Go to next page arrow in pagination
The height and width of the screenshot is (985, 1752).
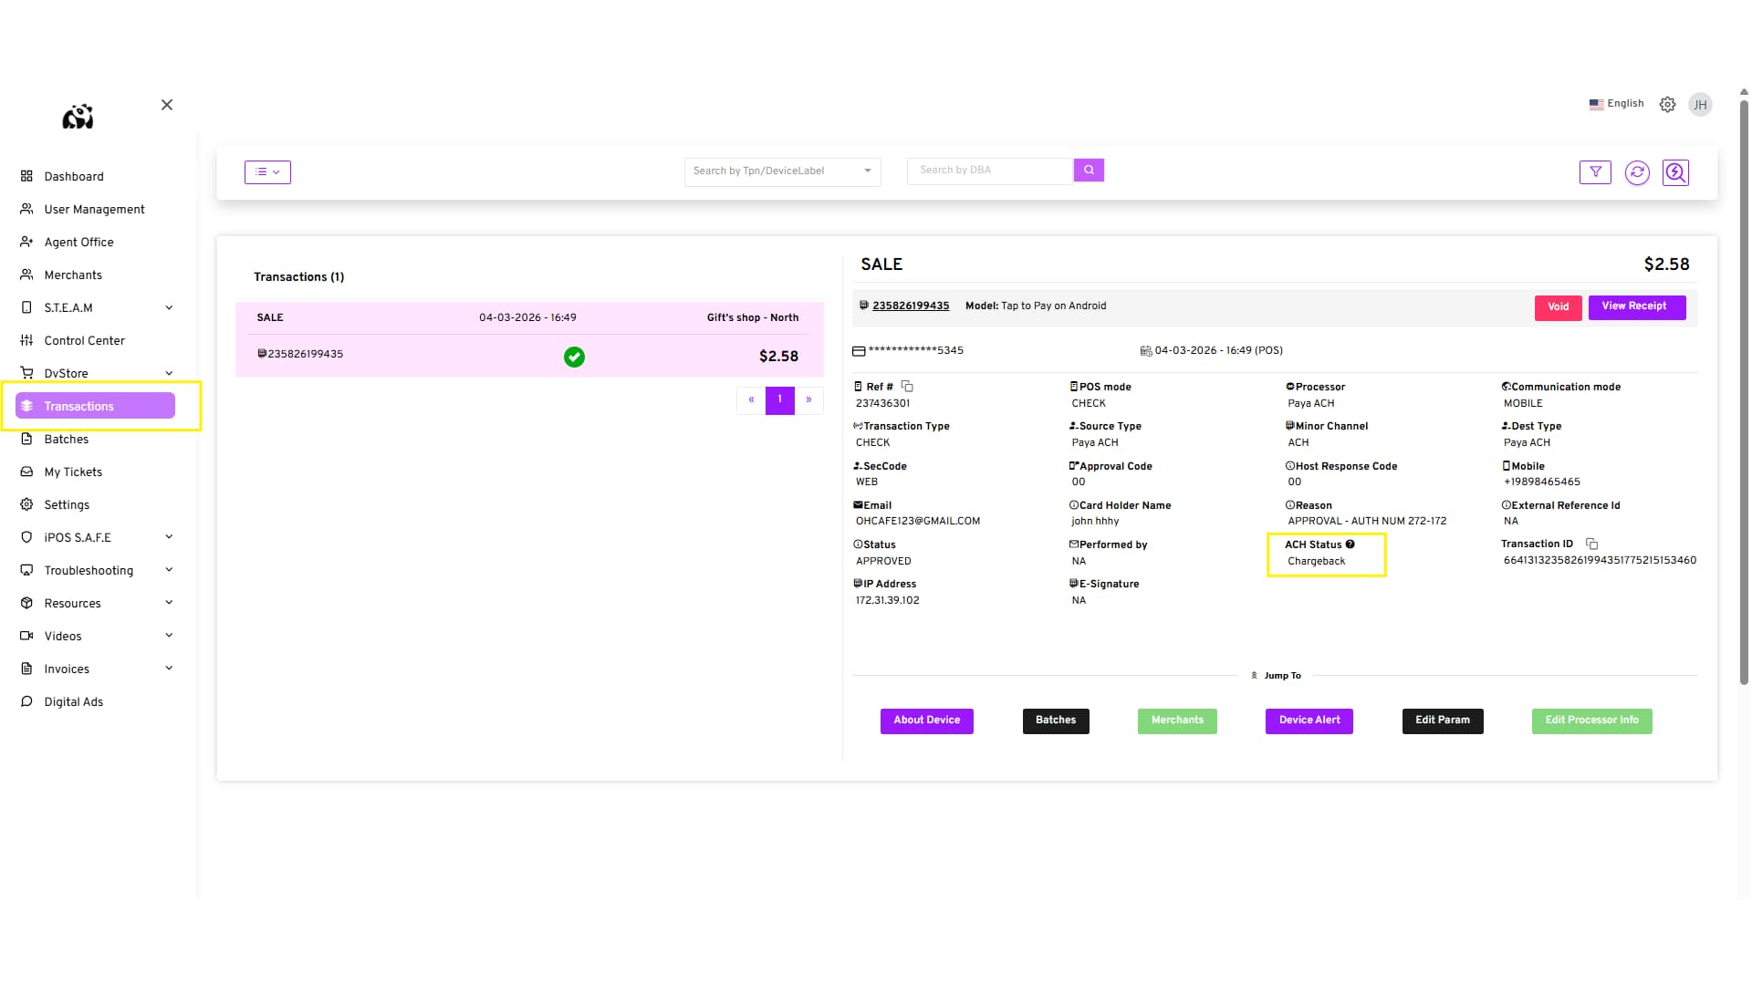[x=808, y=400]
